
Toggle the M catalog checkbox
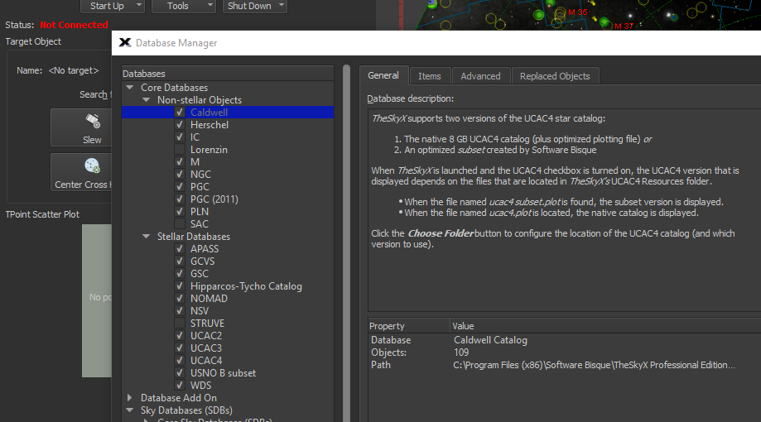(x=180, y=161)
